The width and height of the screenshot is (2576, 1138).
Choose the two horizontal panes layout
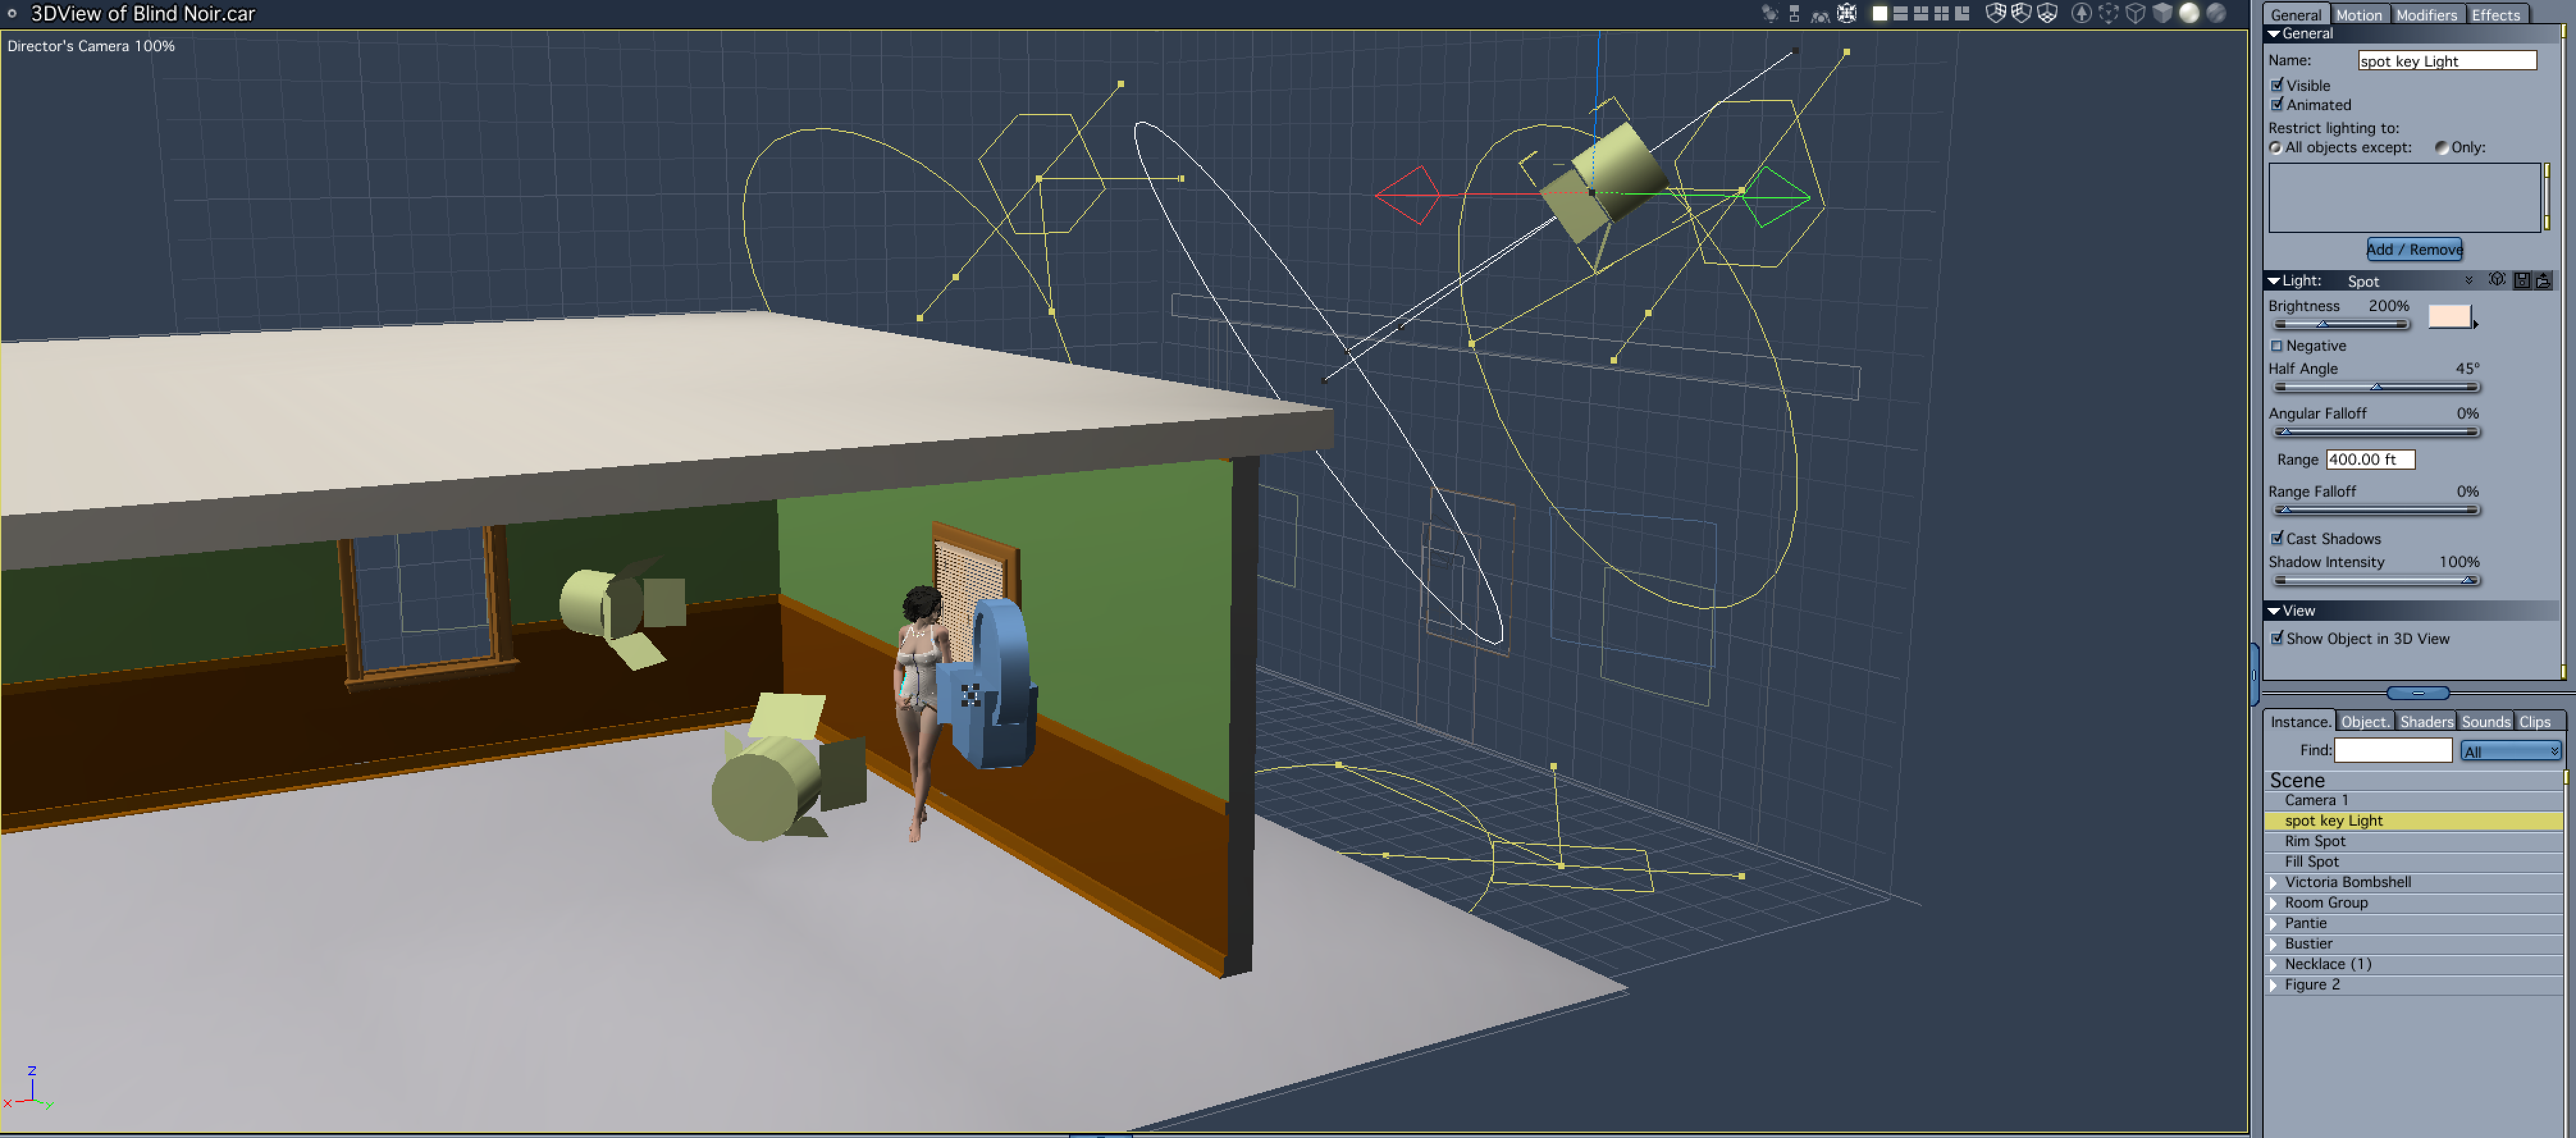(1901, 13)
